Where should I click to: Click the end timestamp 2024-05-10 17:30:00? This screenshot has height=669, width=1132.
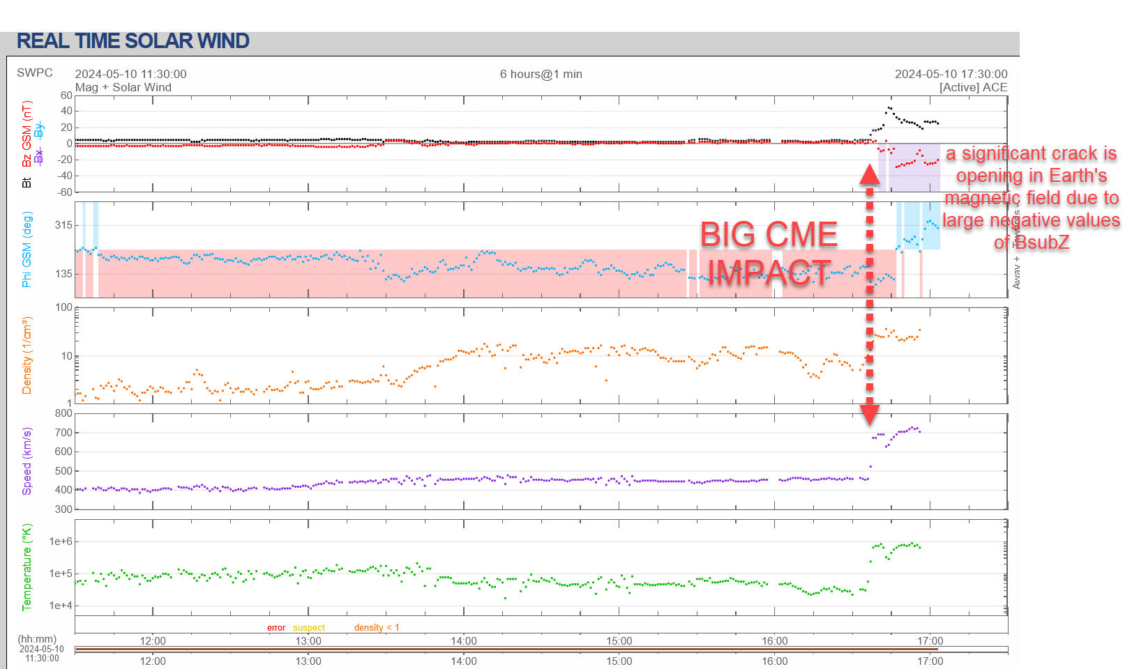[x=951, y=74]
